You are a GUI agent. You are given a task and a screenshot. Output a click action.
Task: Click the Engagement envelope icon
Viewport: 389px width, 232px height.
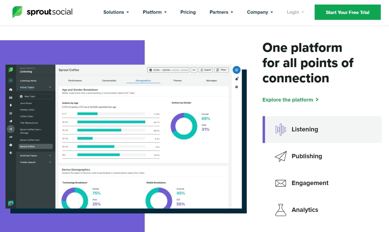(281, 183)
